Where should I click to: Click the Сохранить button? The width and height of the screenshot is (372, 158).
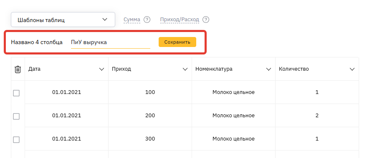[x=177, y=42]
